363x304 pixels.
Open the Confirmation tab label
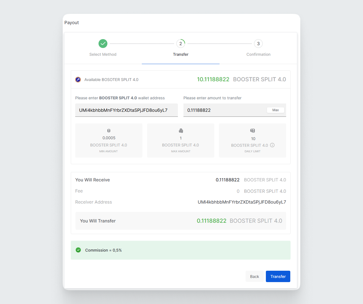258,54
